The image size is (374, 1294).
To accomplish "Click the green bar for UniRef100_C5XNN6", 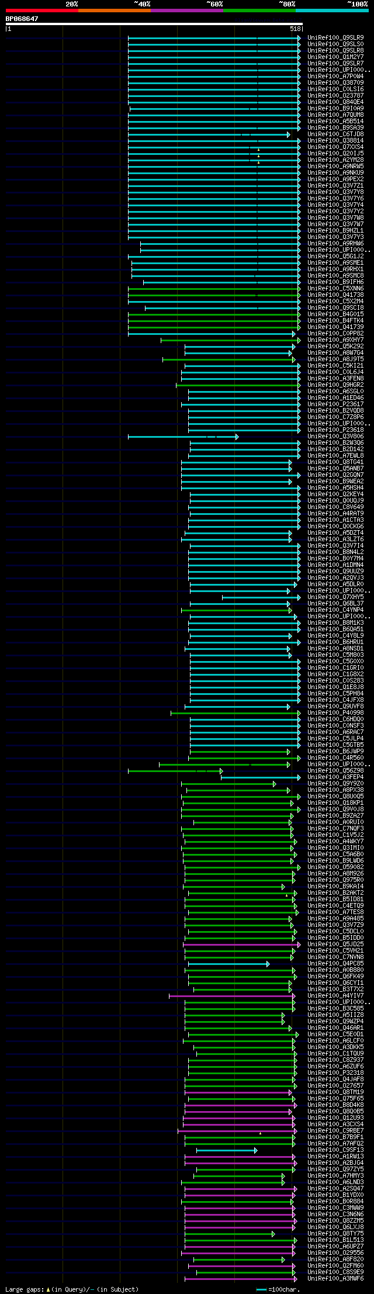I will click(x=214, y=289).
